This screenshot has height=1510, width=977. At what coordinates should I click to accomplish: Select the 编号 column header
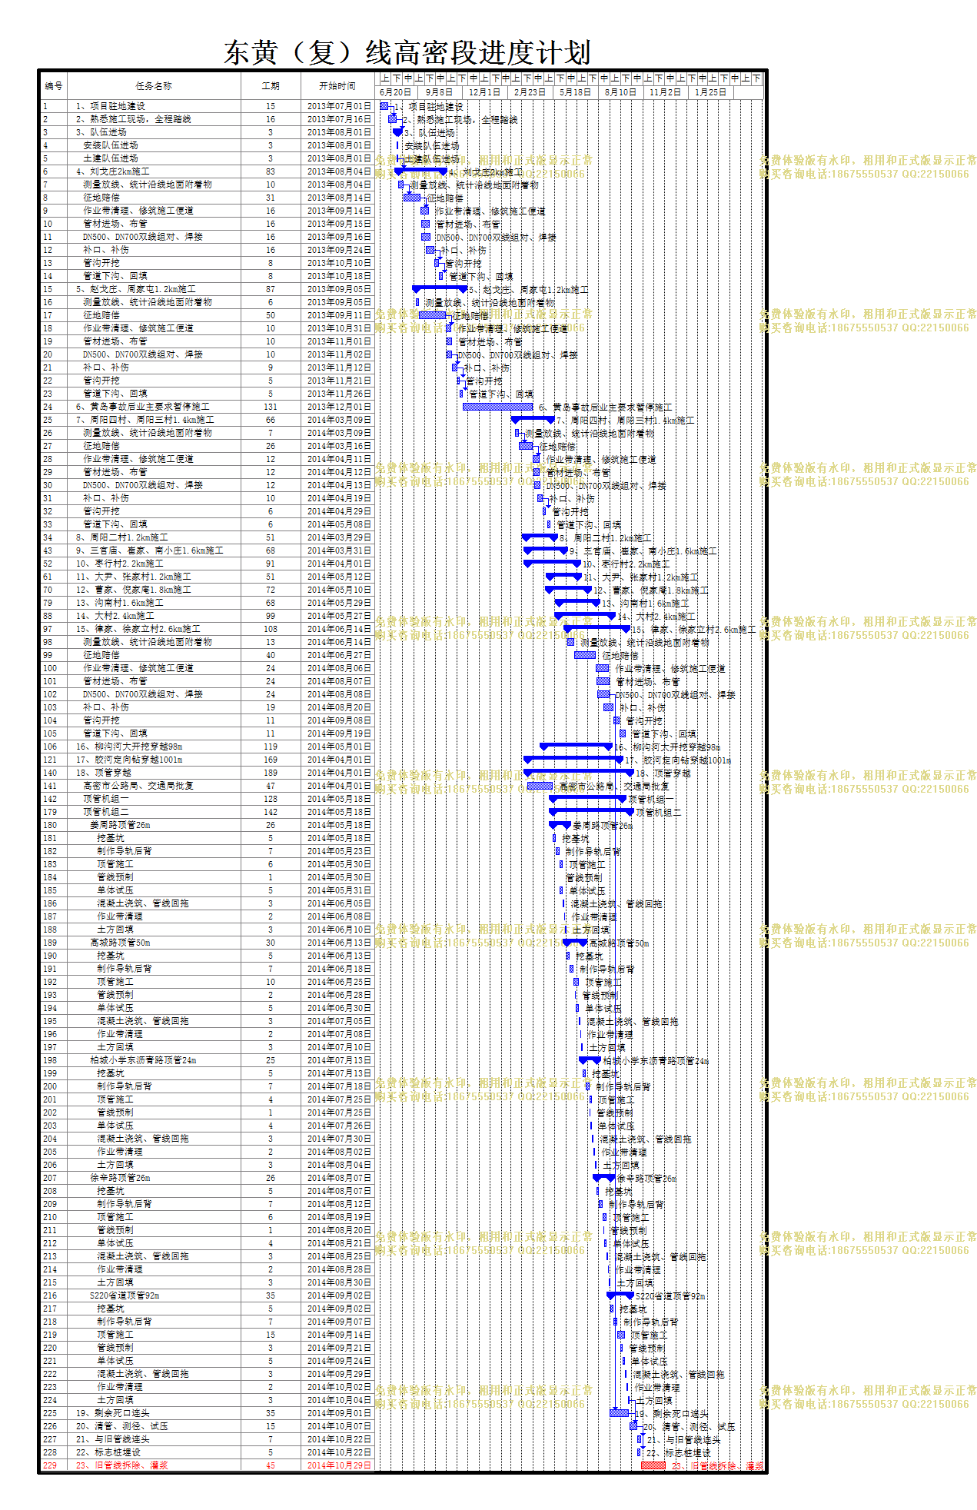pos(54,86)
